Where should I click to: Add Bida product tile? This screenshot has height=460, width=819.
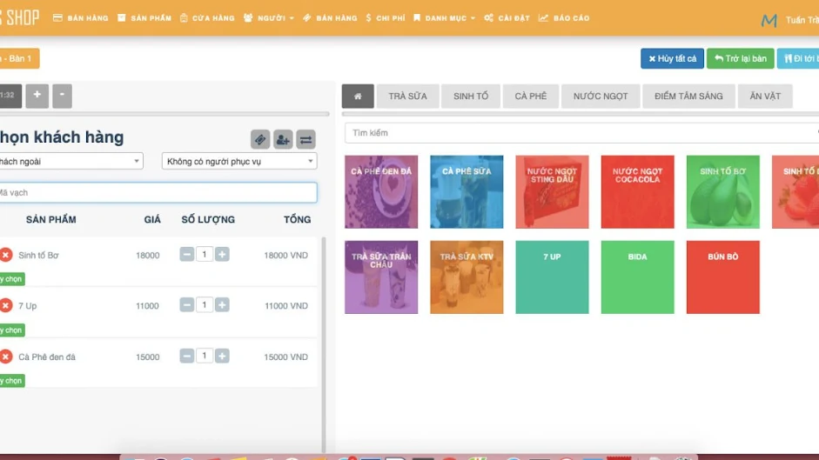[x=637, y=277]
